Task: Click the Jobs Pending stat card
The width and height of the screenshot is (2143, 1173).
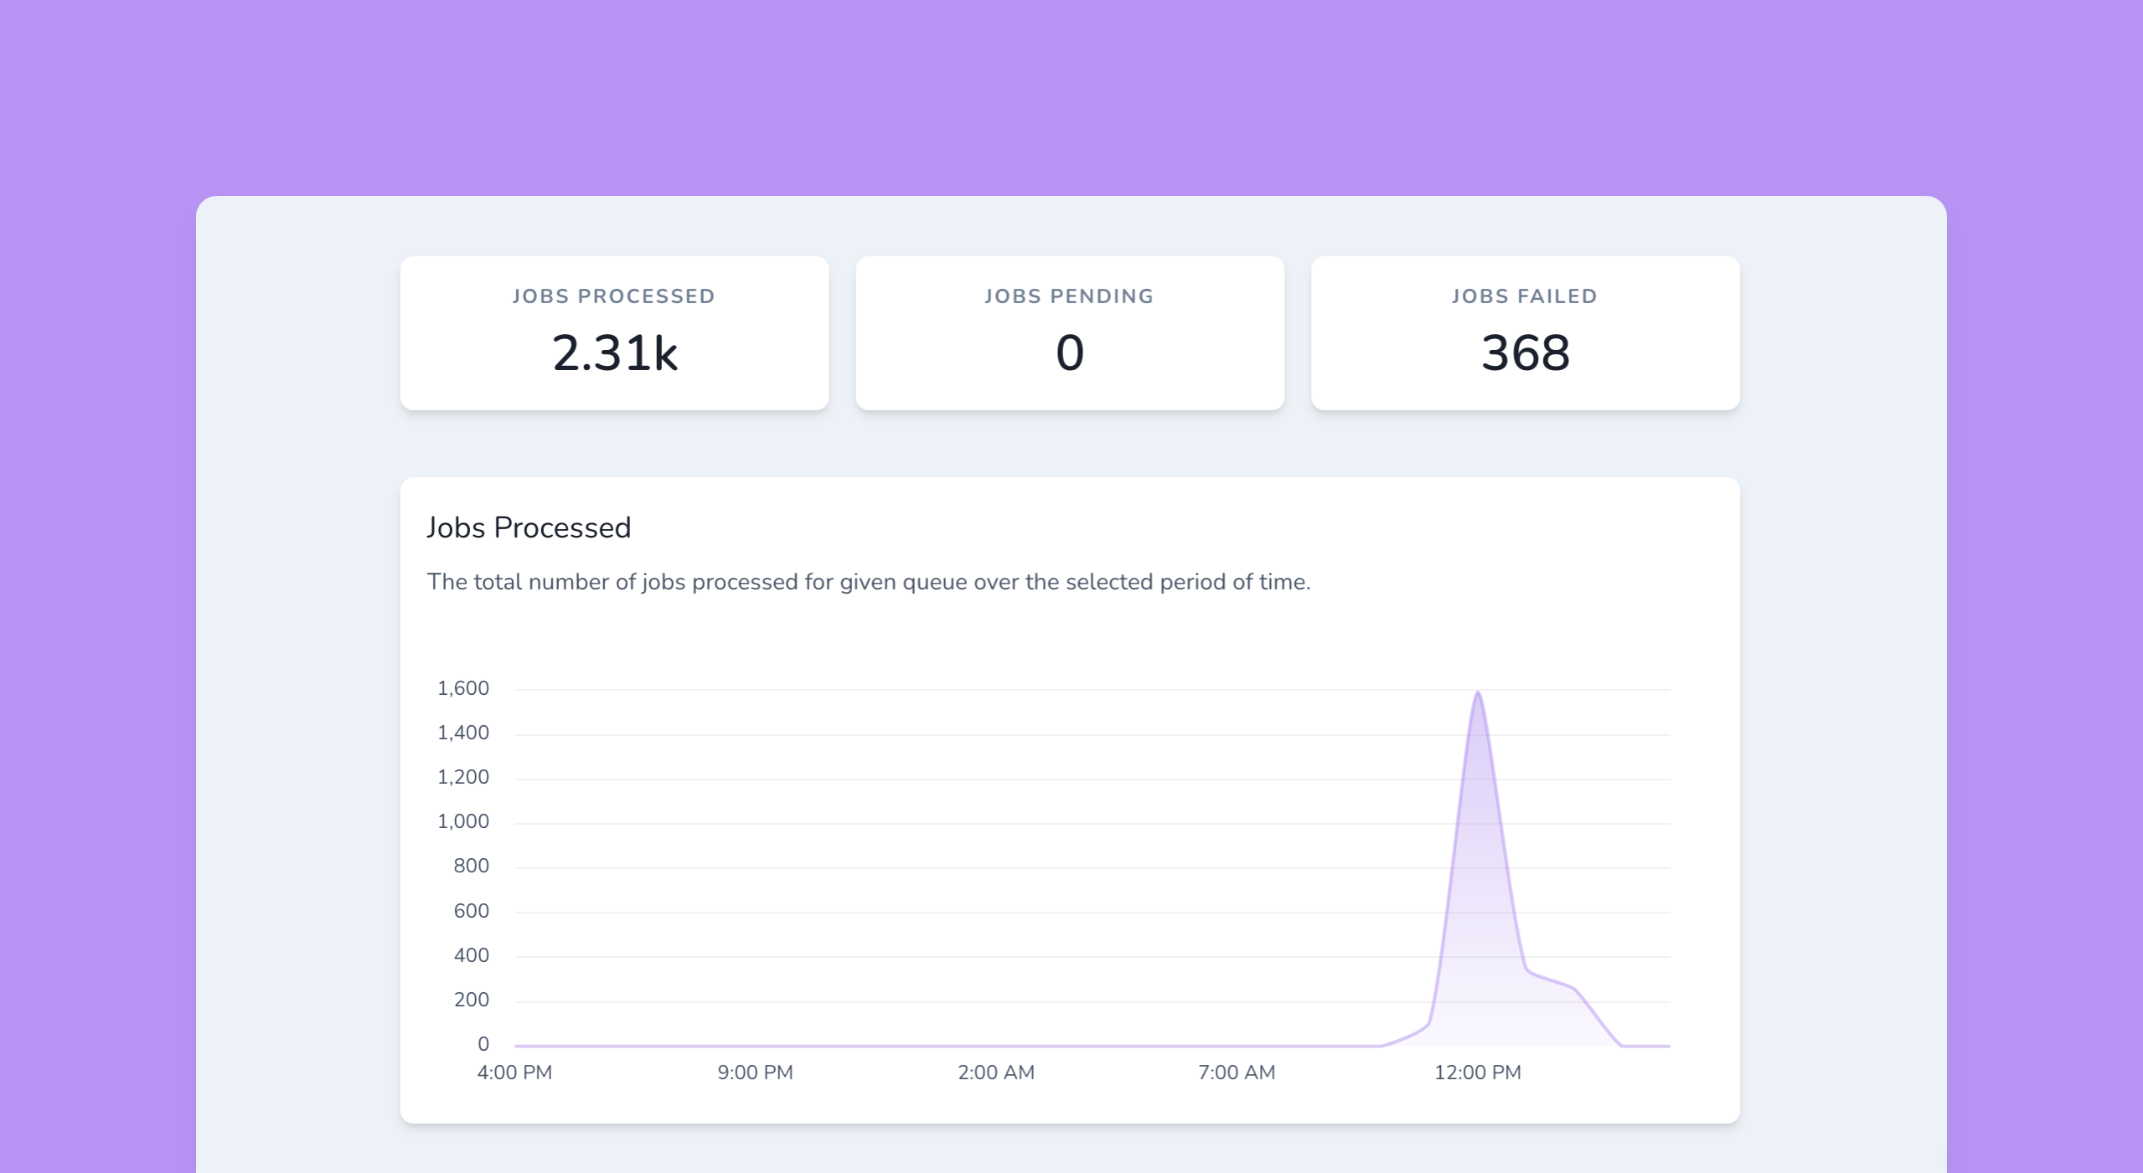Action: click(x=1070, y=333)
